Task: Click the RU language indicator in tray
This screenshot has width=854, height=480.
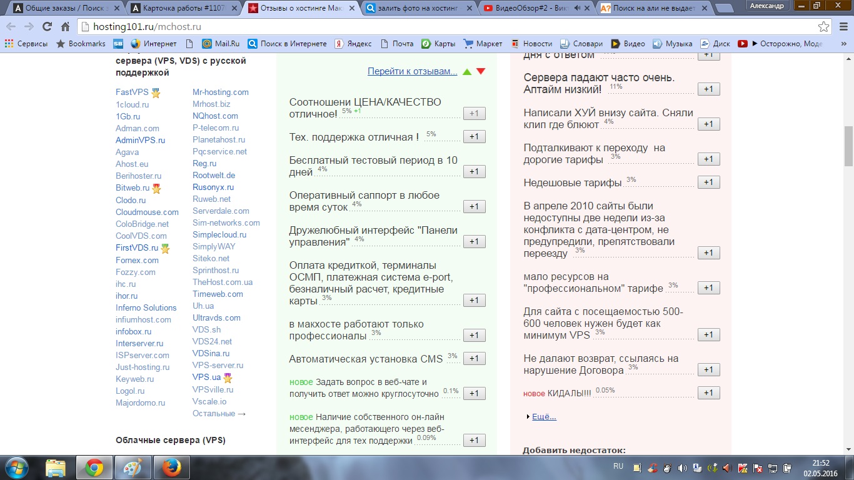Action: click(x=618, y=466)
